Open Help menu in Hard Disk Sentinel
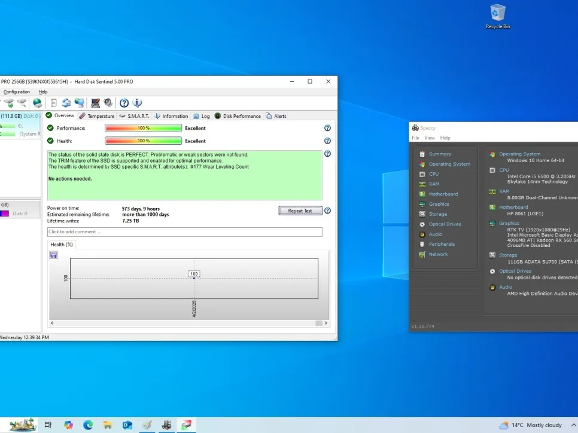This screenshot has height=433, width=578. tap(43, 92)
